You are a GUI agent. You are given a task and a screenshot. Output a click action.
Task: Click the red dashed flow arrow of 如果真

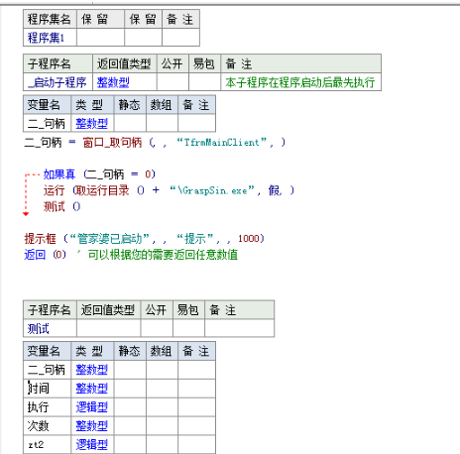[26, 194]
